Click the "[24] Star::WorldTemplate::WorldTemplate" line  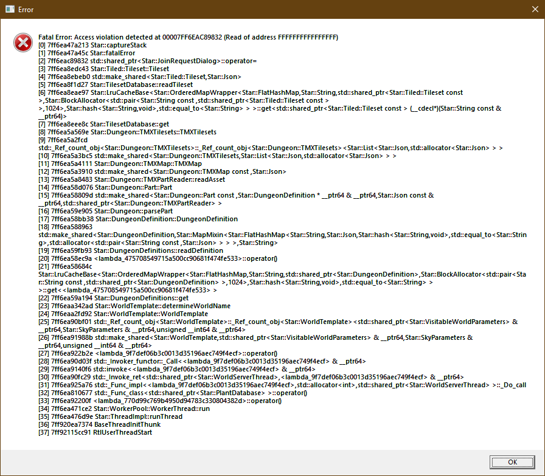[123, 314]
